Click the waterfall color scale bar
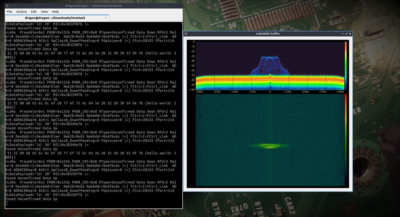The width and height of the screenshot is (400, 217). tap(346, 140)
